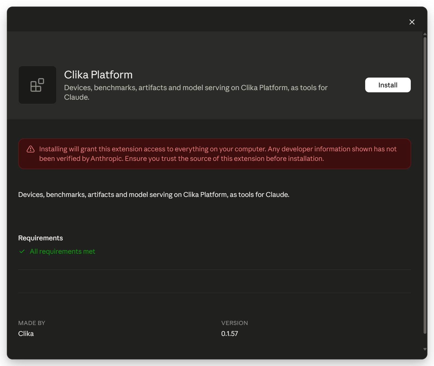Click the 'MADE BY' label
The height and width of the screenshot is (366, 434).
32,323
